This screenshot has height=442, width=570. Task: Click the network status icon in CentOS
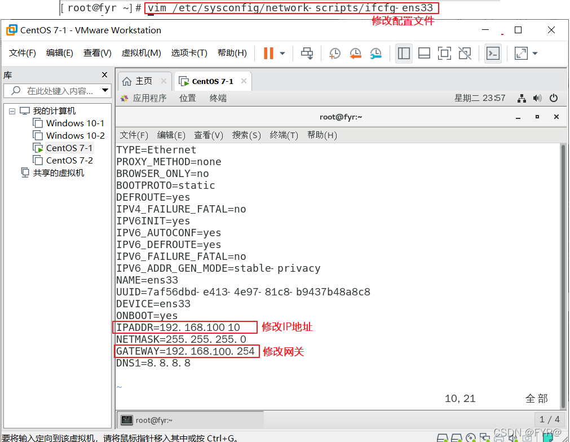pos(522,98)
